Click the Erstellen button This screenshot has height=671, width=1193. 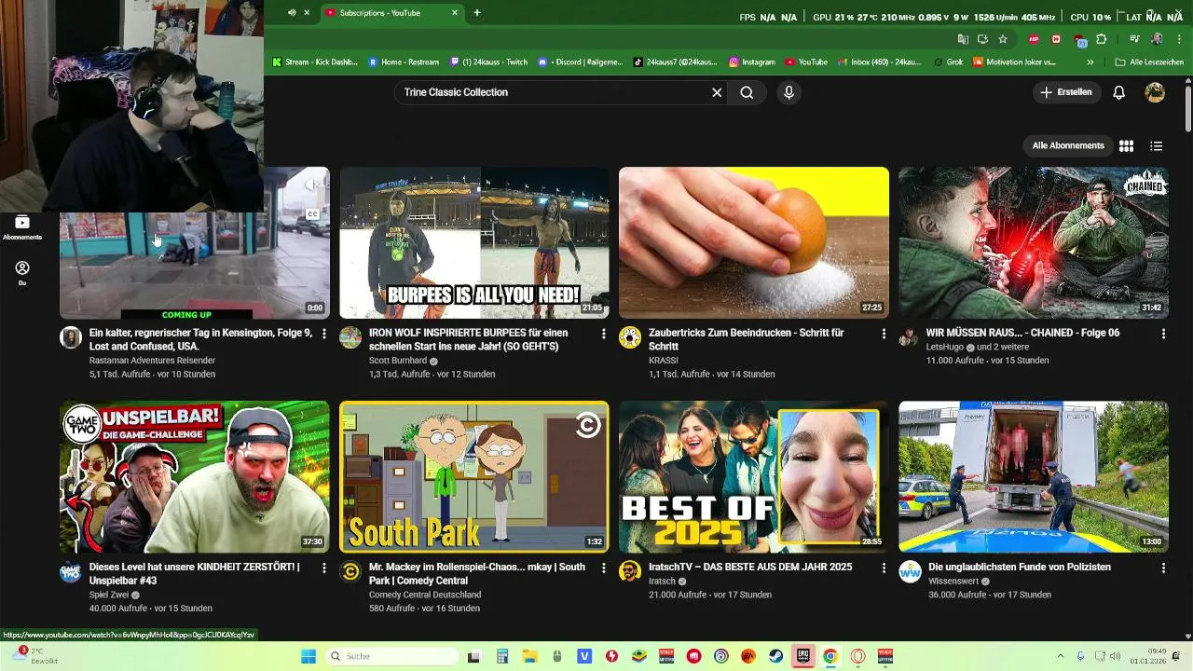click(x=1066, y=92)
